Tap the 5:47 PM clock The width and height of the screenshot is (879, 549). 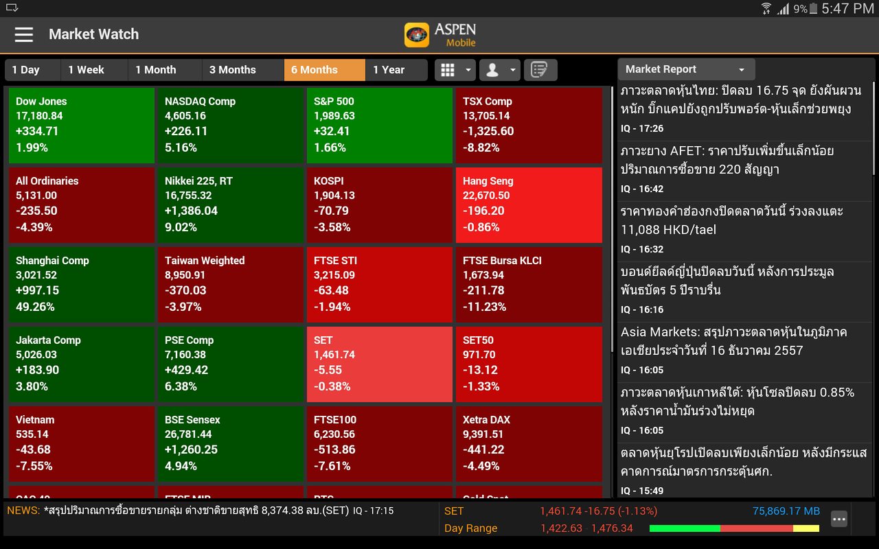[847, 9]
